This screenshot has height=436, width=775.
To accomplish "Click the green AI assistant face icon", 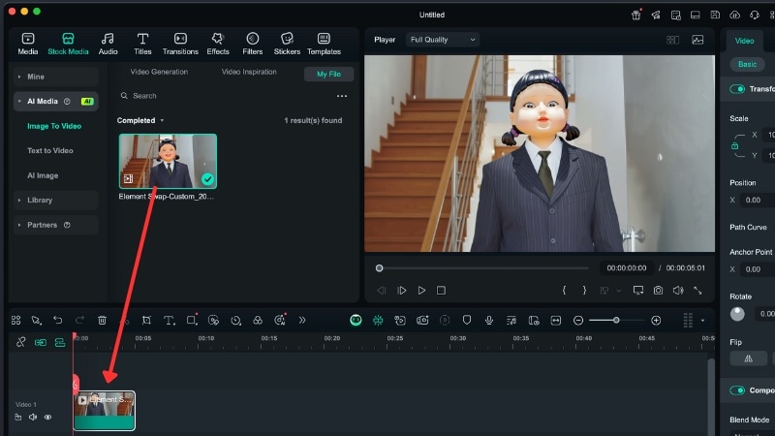I will pyautogui.click(x=356, y=321).
